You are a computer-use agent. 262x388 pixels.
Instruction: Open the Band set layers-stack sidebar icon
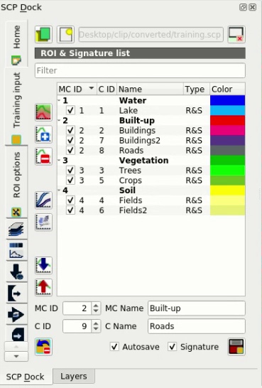[16, 229]
